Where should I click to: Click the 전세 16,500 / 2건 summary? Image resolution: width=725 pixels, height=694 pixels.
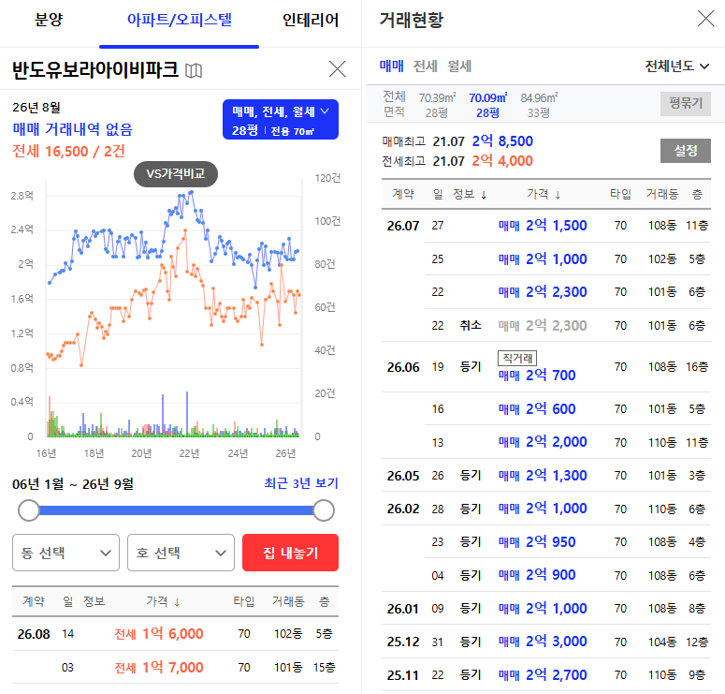tap(69, 151)
